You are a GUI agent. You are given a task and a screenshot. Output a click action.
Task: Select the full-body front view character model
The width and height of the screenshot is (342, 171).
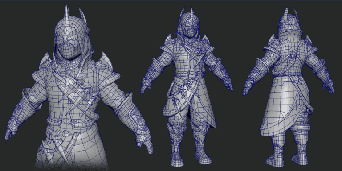[187, 87]
